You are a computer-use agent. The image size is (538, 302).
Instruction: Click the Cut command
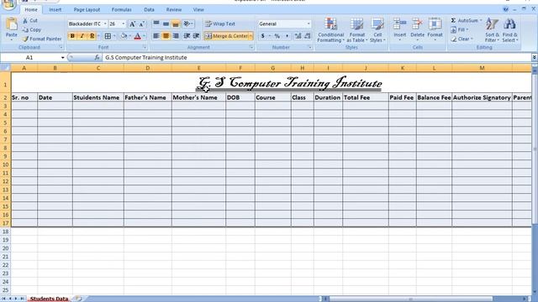tap(30, 20)
